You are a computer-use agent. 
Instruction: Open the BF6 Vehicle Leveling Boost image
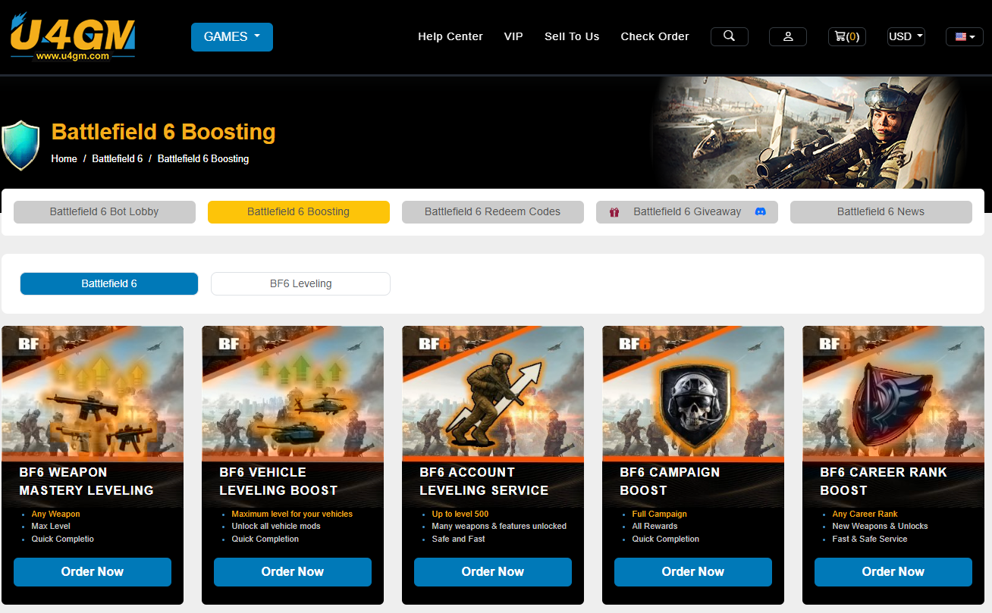(x=292, y=394)
